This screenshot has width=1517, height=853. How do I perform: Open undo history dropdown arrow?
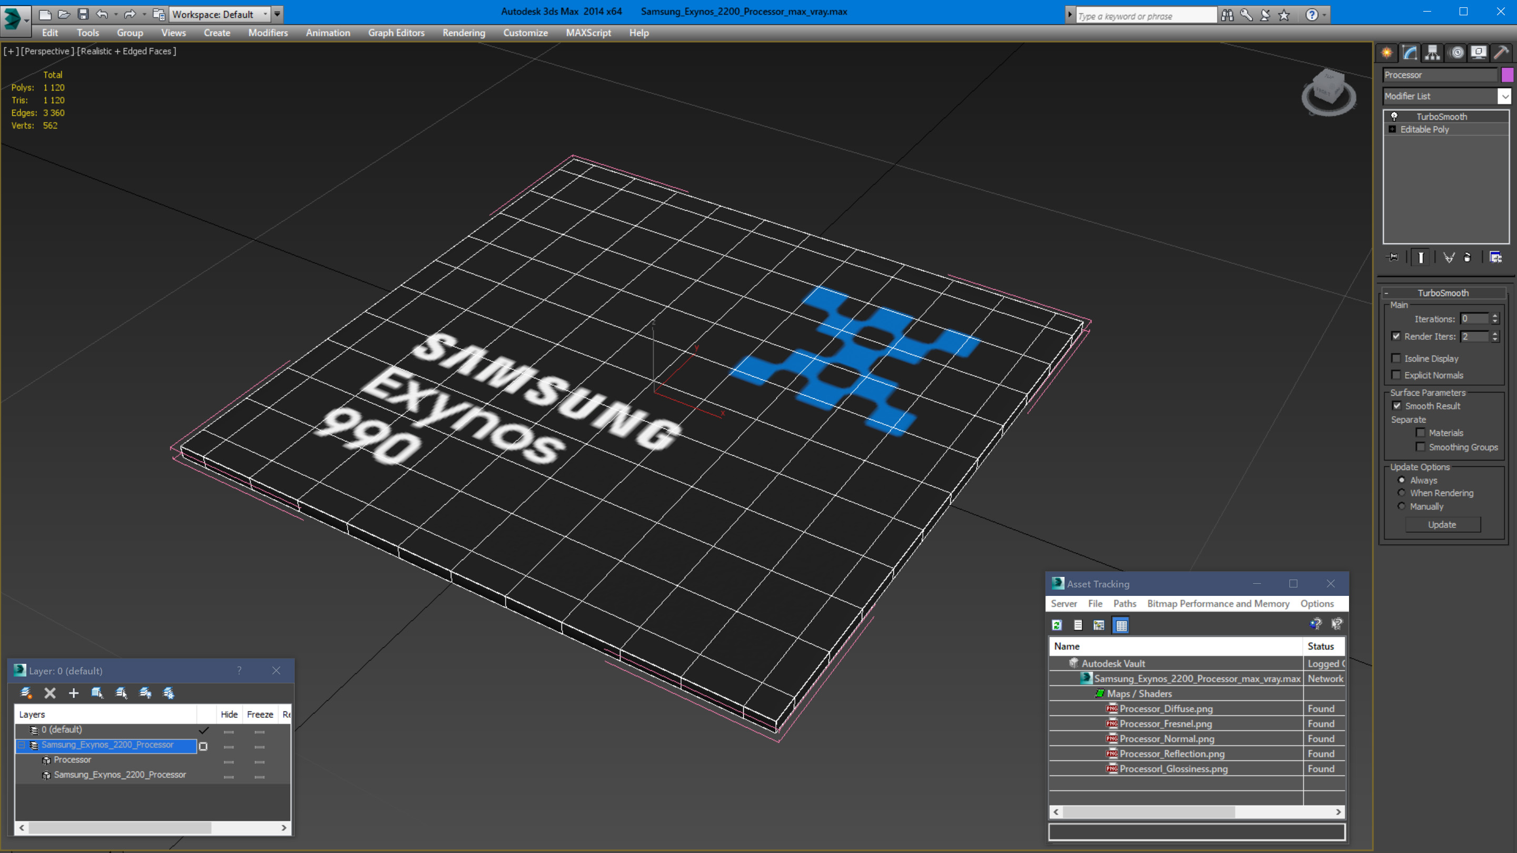pyautogui.click(x=115, y=14)
